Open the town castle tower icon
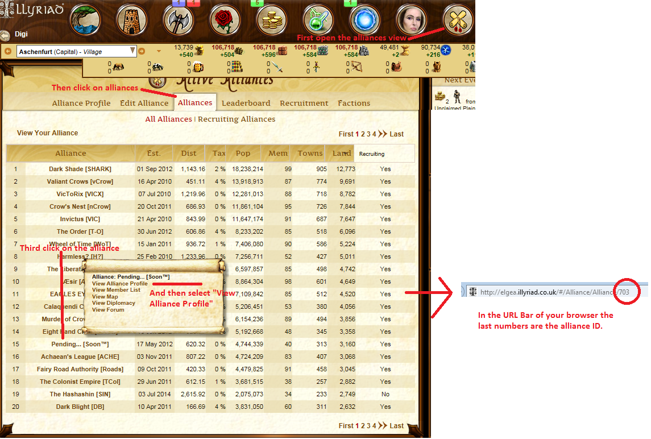The height and width of the screenshot is (439, 651). 132,20
